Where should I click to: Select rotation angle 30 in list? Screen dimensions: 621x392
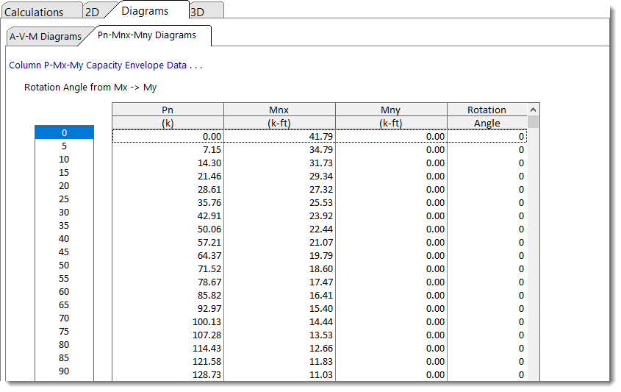click(x=64, y=213)
